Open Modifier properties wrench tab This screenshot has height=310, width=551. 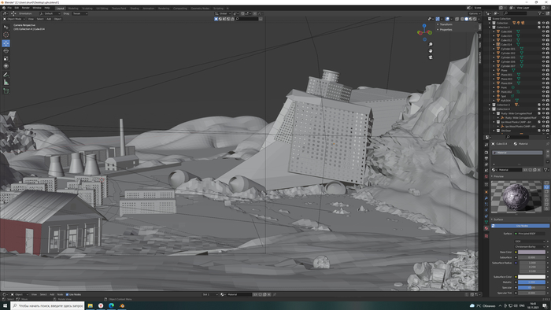tap(486, 198)
